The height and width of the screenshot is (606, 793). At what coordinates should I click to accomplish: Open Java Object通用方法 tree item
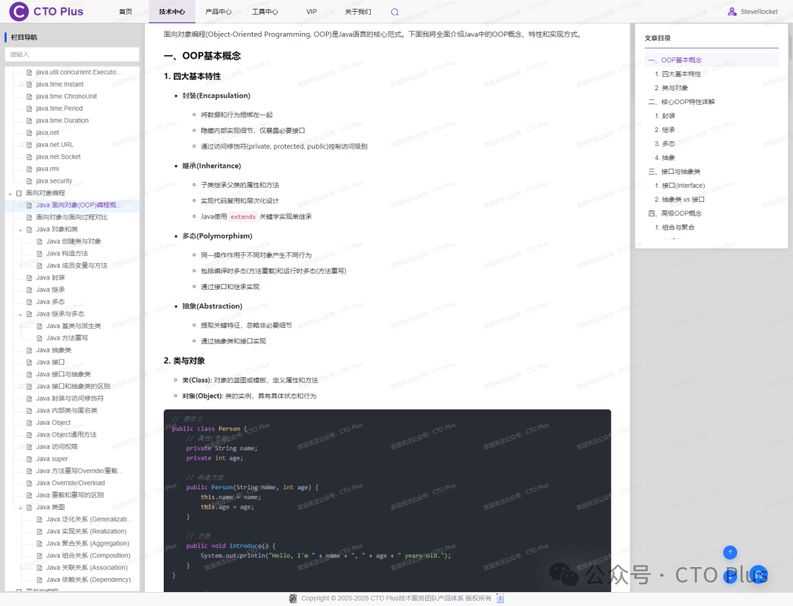point(66,434)
